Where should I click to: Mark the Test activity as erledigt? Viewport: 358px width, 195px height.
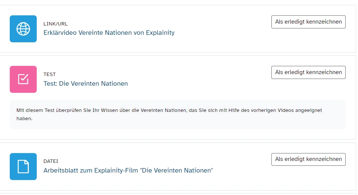308,72
